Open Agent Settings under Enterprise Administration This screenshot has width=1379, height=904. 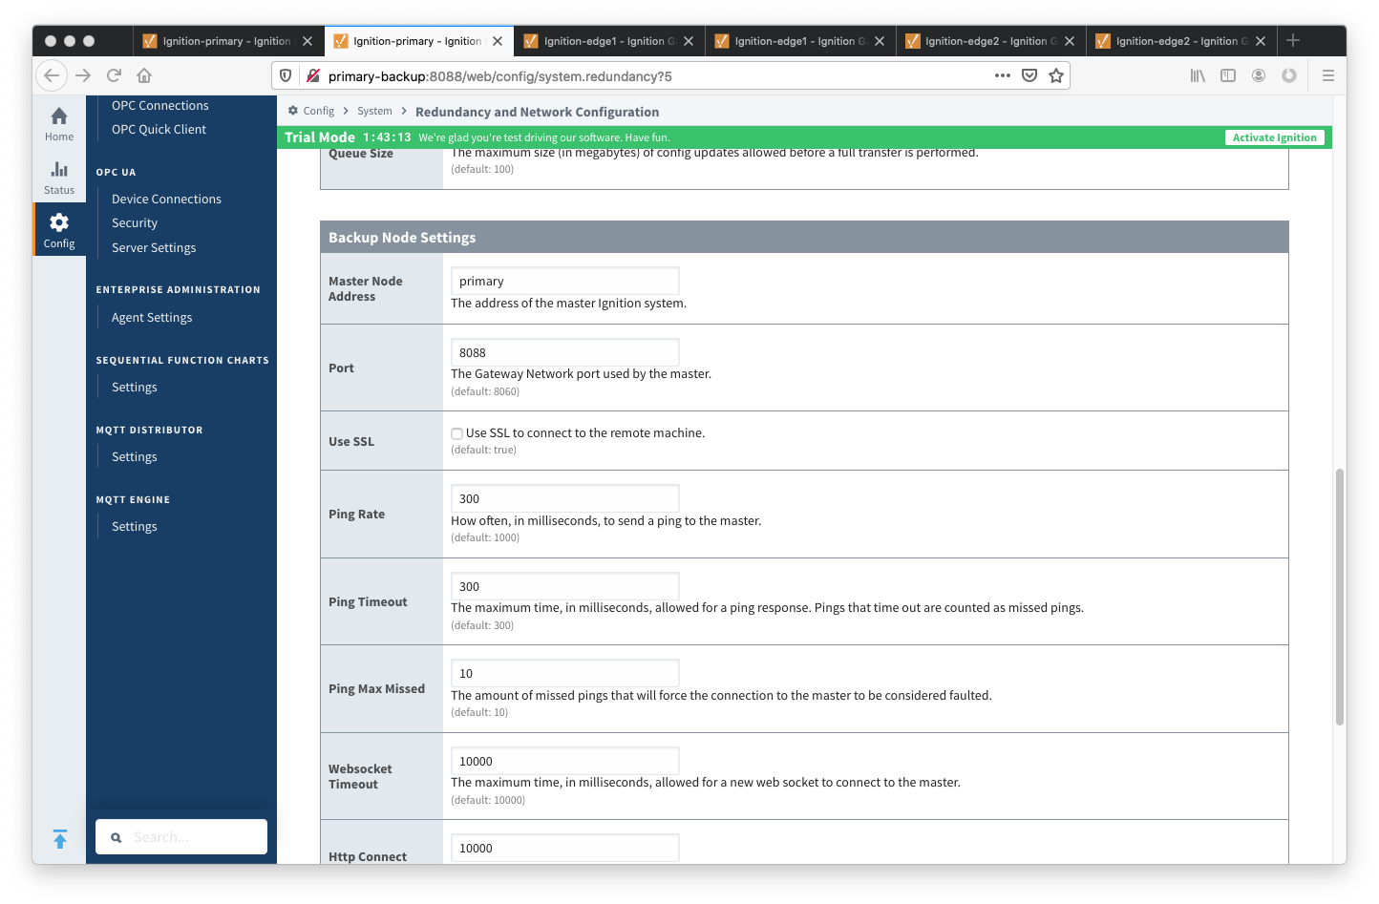(152, 318)
